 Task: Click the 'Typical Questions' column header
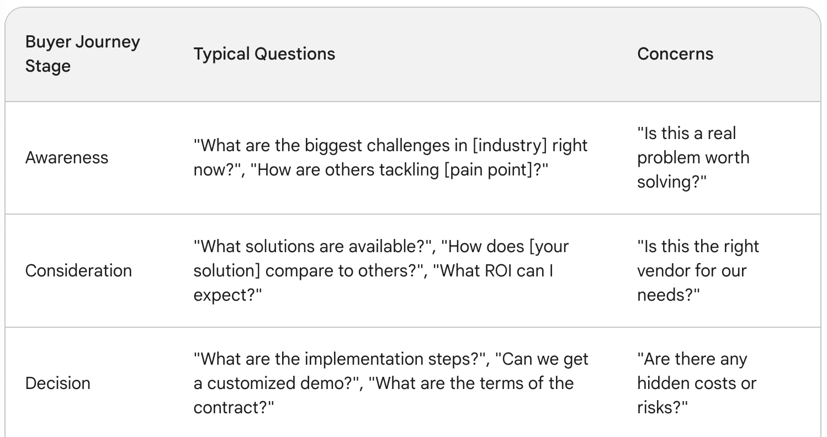pos(264,54)
